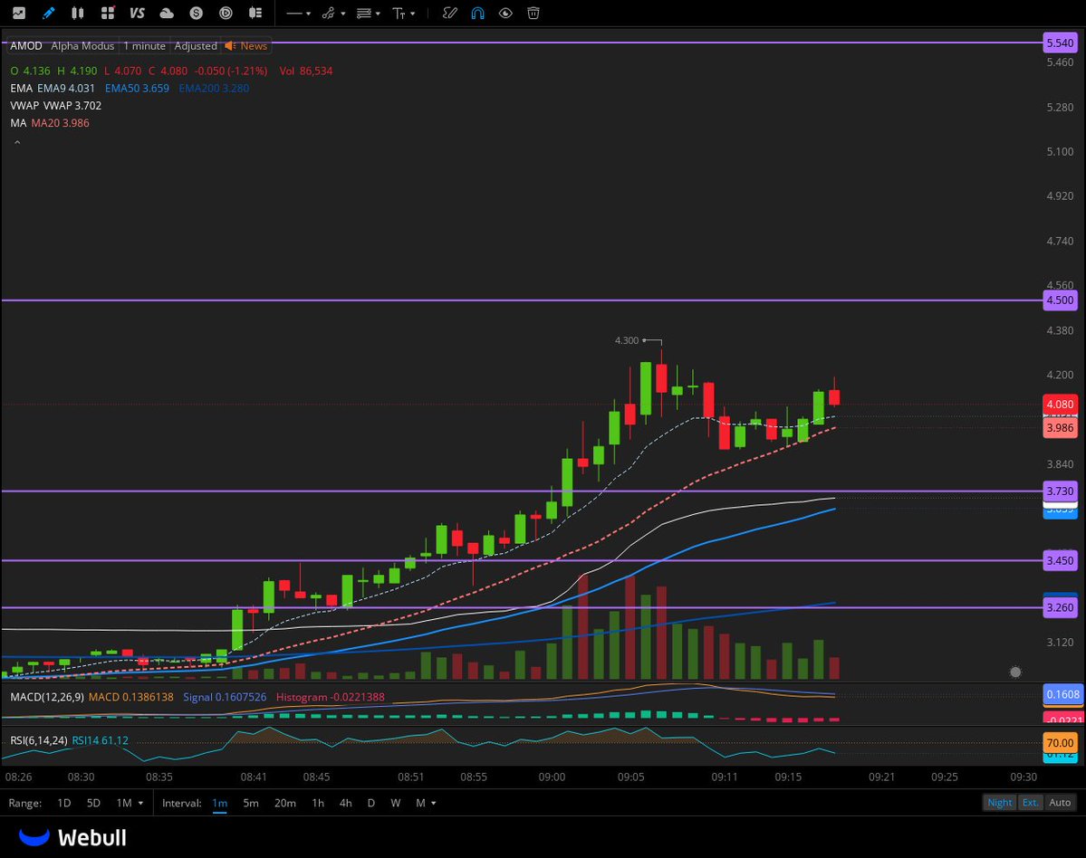Screen dimensions: 1086x858
Task: Toggle Night session display
Action: click(999, 803)
